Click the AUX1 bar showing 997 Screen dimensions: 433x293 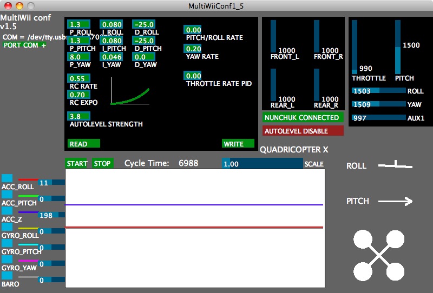(379, 117)
